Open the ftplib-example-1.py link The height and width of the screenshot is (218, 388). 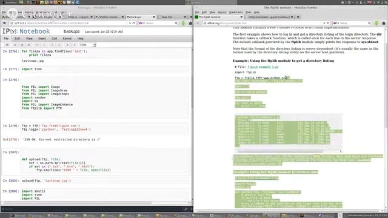[x=263, y=67]
